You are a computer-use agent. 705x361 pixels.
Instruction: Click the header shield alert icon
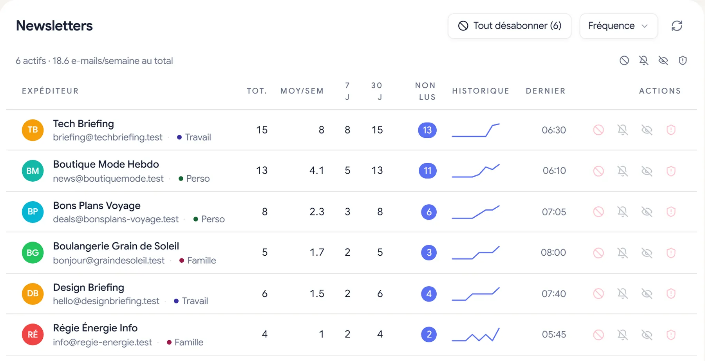click(x=683, y=60)
